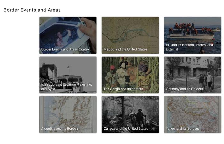Open the Border Events and Areas Context card
The width and height of the screenshot is (224, 144).
pyautogui.click(x=68, y=35)
